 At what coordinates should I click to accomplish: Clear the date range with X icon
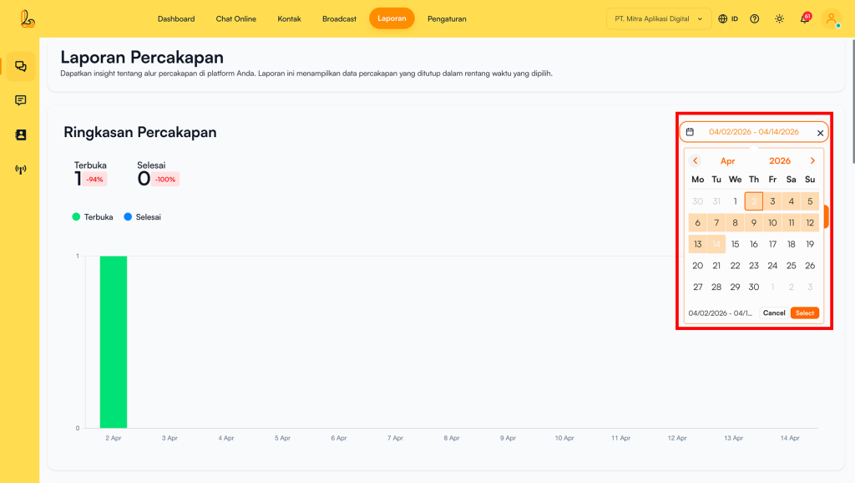(x=820, y=133)
